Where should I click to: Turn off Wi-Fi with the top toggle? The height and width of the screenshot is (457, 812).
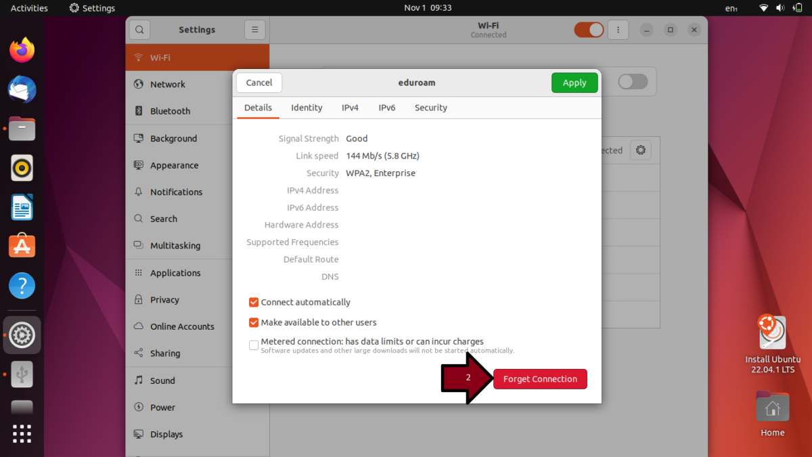click(589, 30)
